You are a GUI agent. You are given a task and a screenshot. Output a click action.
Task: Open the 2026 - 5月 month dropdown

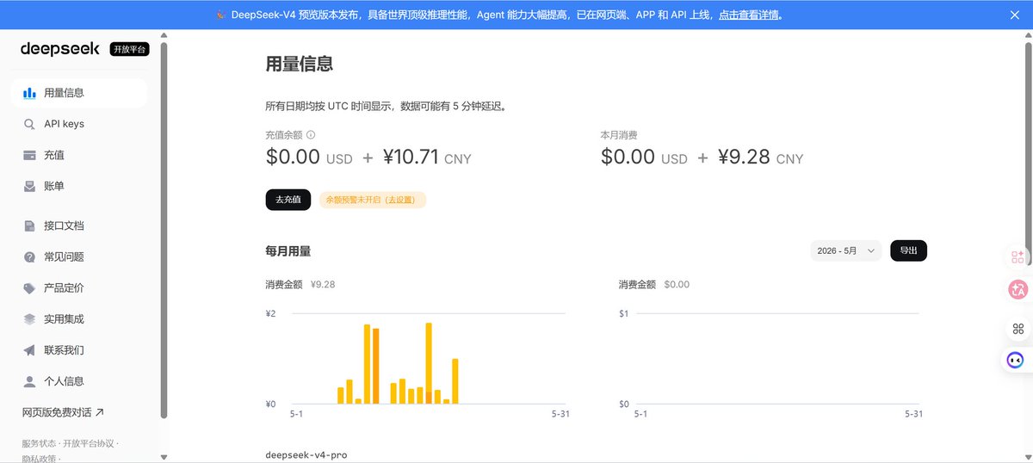846,250
